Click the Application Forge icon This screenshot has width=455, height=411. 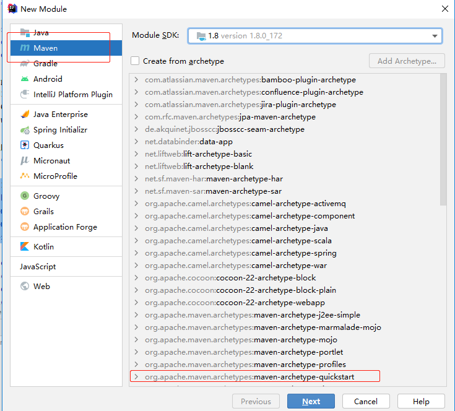(25, 227)
